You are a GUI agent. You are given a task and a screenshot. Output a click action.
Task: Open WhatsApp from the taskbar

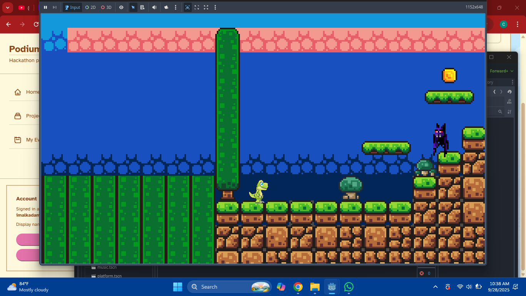pyautogui.click(x=349, y=287)
